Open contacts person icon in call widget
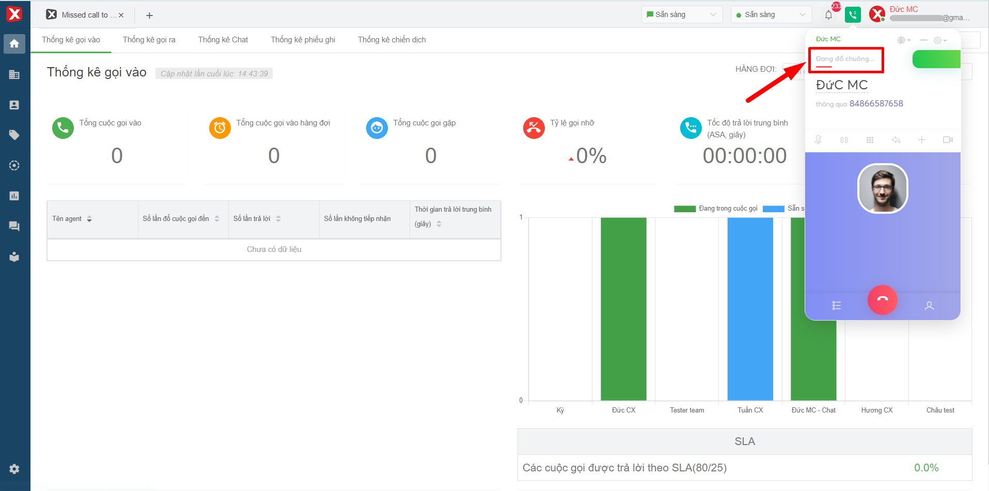Screen dimensions: 989x491 tap(929, 306)
